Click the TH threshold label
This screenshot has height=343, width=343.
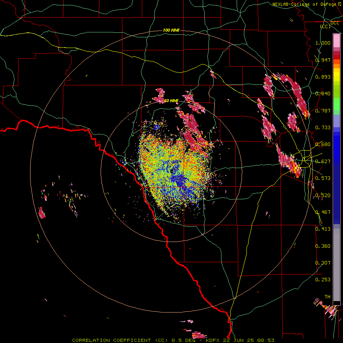[327, 297]
